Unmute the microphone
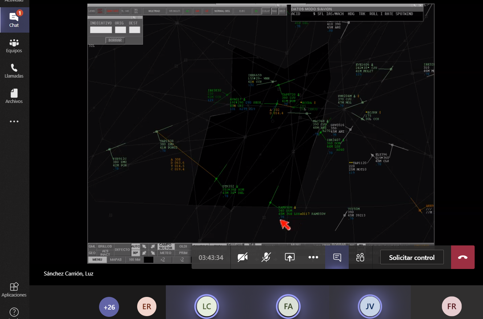Screen dimensions: 483x319 click(x=266, y=257)
